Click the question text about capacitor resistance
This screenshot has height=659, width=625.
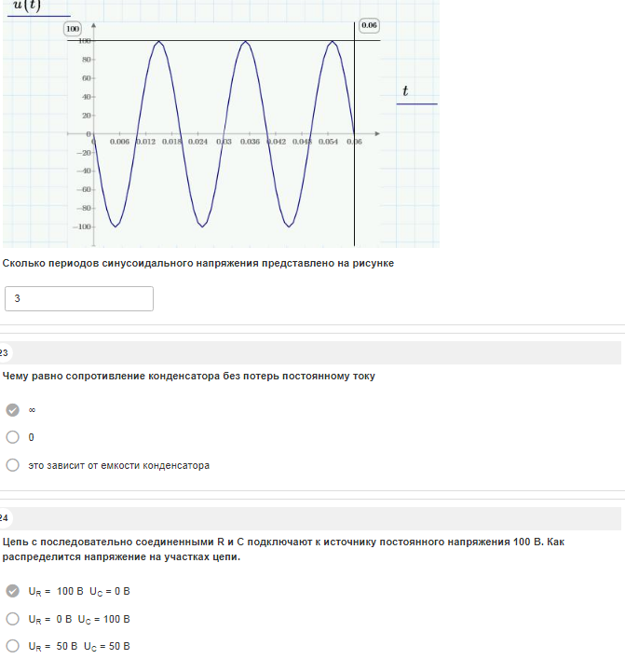click(188, 377)
